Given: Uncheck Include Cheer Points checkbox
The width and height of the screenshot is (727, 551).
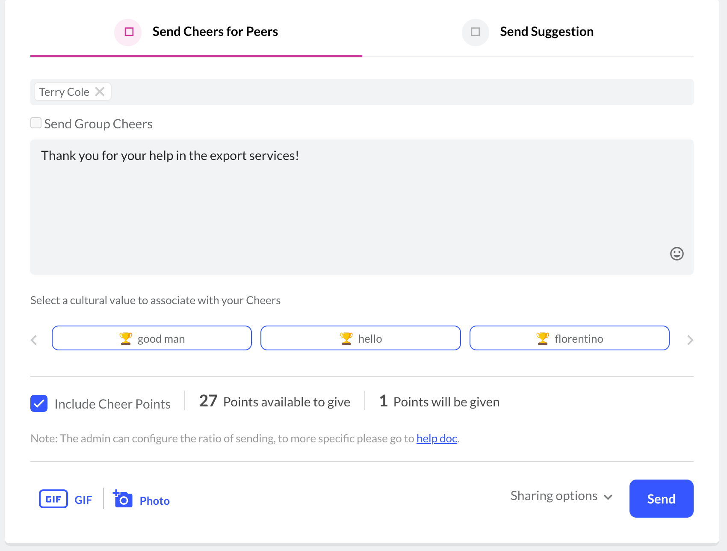Looking at the screenshot, I should pyautogui.click(x=39, y=403).
